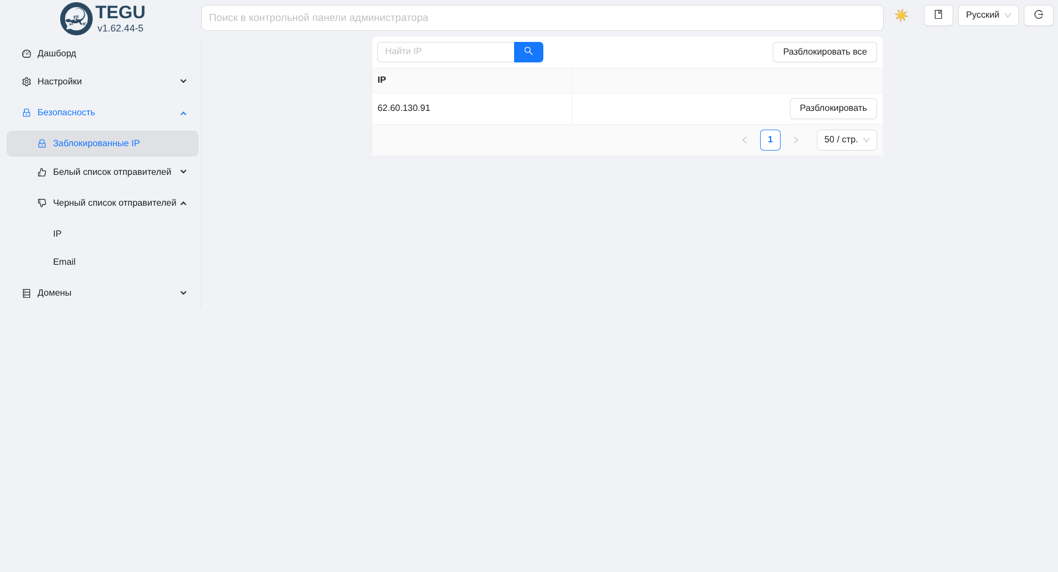This screenshot has height=572, width=1058.
Task: Open the documentation book icon
Action: pos(938,15)
